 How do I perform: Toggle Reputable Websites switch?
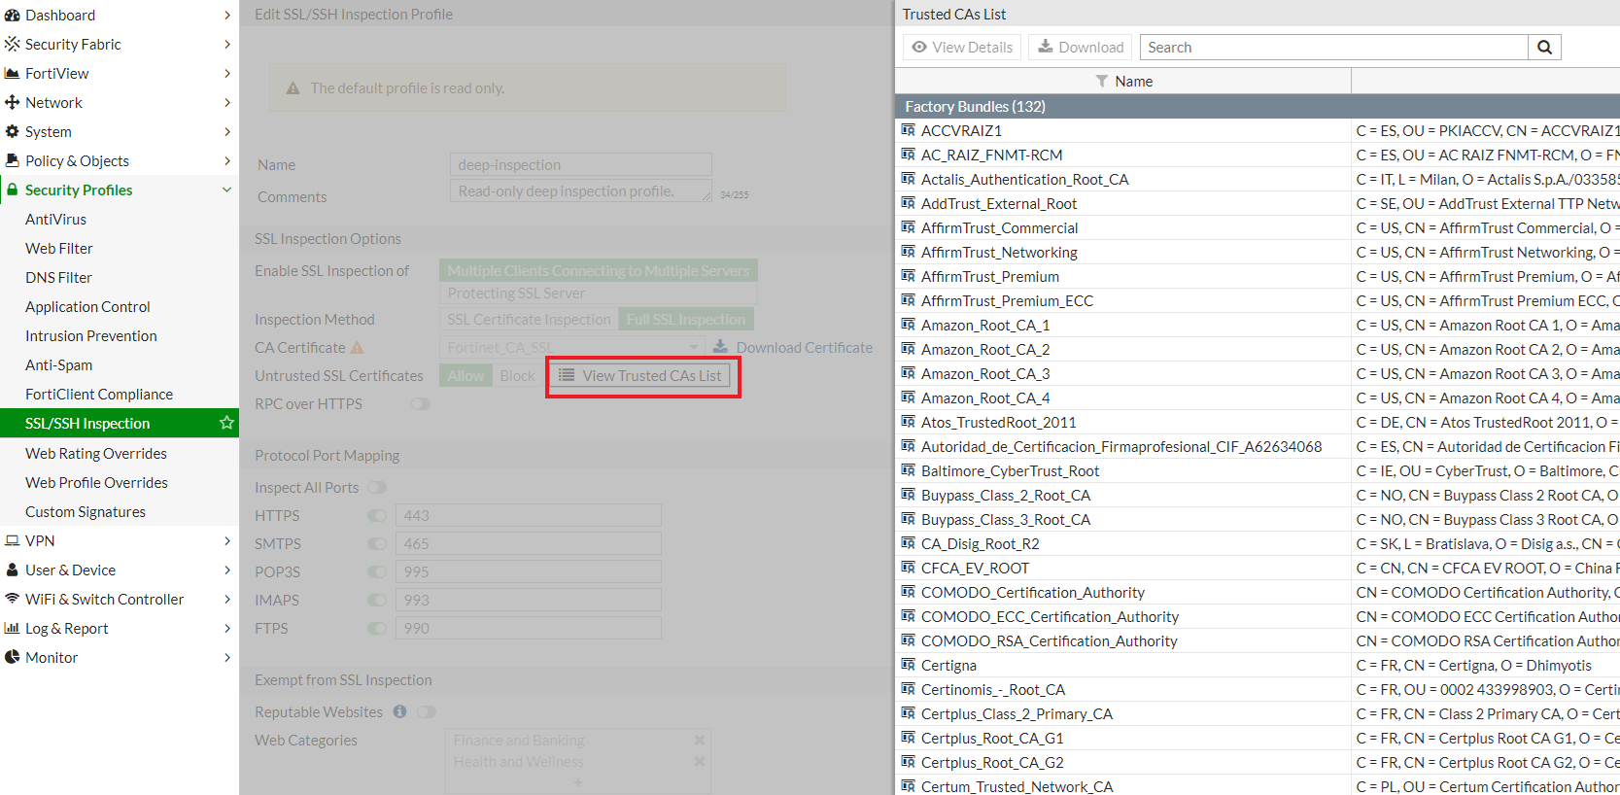427,712
